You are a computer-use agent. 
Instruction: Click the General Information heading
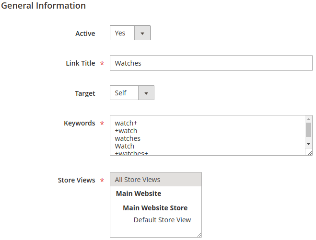44,6
